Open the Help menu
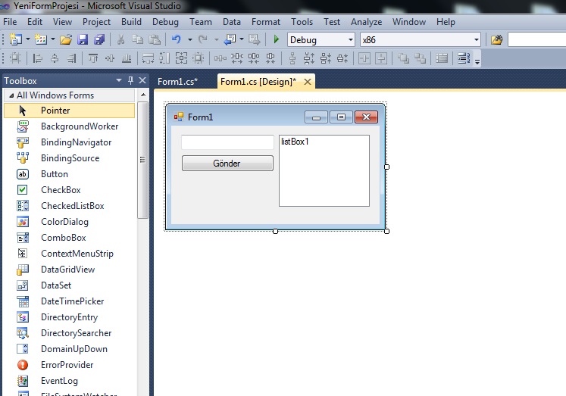Screen dimensions: 566x396 (x=446, y=22)
